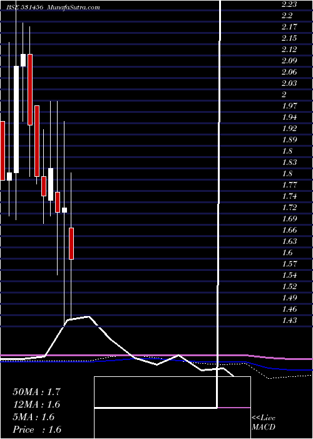Click the 1.54 price axis label

(289, 275)
